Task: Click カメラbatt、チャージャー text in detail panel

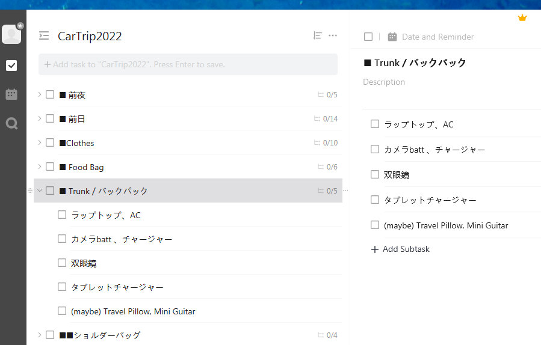Action: tap(434, 150)
